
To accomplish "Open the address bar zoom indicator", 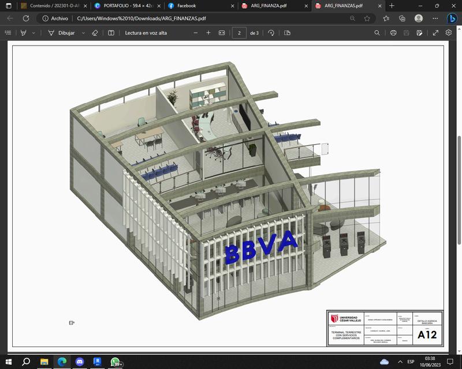I will (x=352, y=18).
